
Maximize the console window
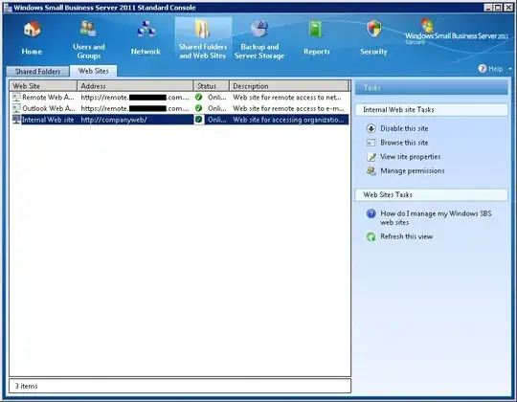[498, 8]
